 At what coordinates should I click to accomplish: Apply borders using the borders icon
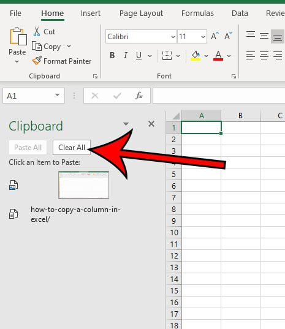coord(167,56)
